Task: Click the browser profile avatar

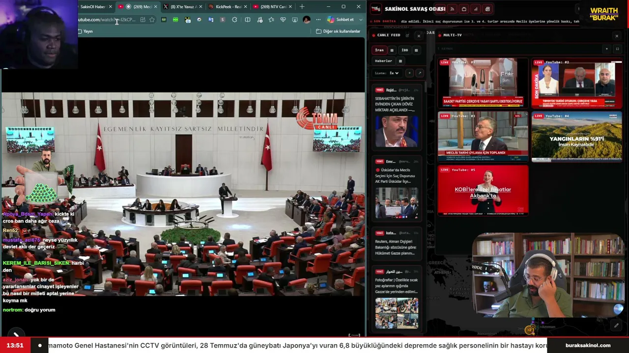Action: [x=307, y=20]
